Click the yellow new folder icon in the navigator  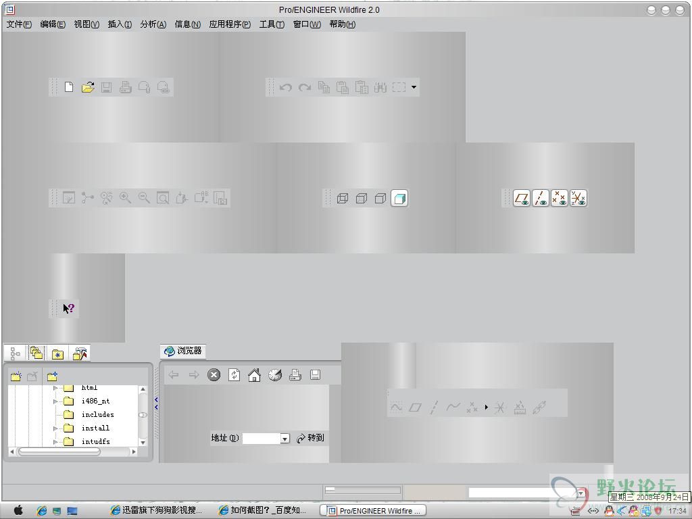(16, 376)
